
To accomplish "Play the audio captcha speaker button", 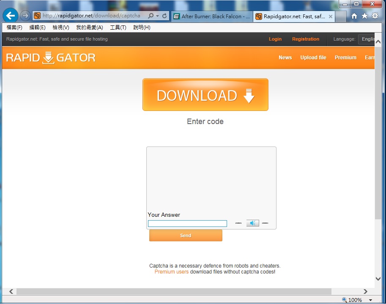I will point(253,223).
